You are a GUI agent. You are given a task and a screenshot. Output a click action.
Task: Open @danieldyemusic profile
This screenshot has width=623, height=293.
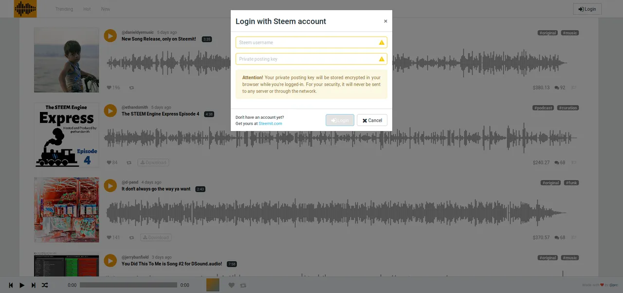point(138,32)
